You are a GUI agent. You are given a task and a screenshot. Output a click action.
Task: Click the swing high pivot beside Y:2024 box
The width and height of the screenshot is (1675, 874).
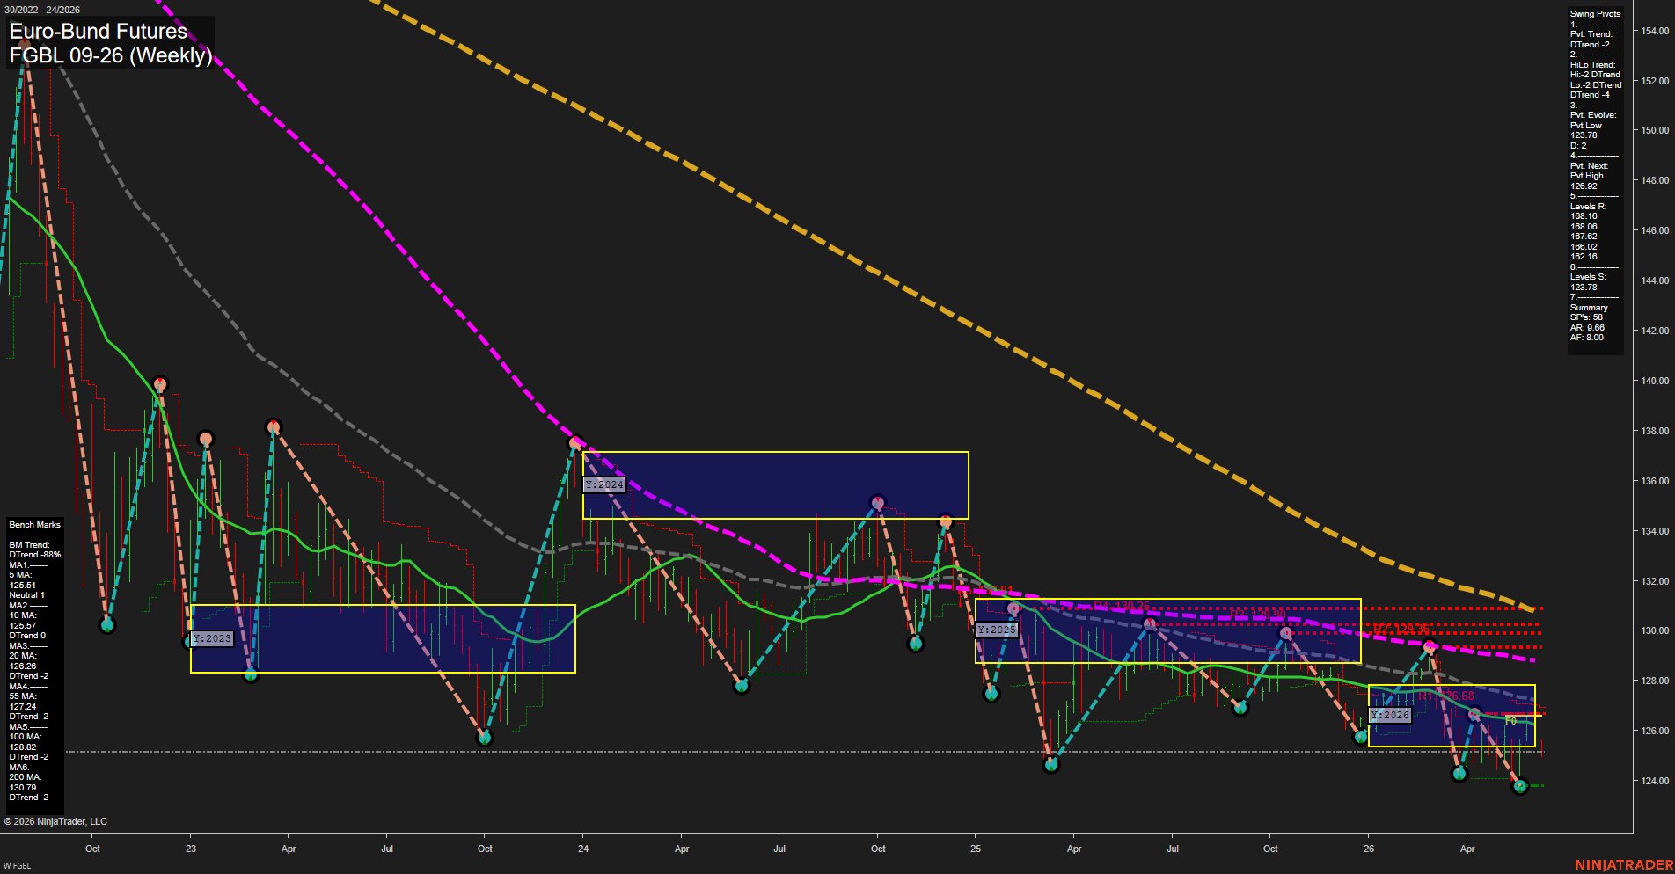(x=575, y=443)
